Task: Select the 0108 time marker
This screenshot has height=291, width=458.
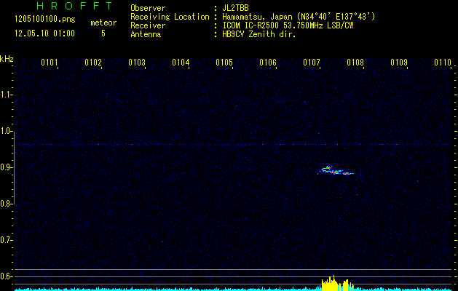Action: click(355, 63)
